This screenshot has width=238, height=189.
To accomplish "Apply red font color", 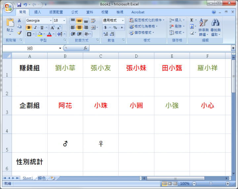I will coord(49,34).
